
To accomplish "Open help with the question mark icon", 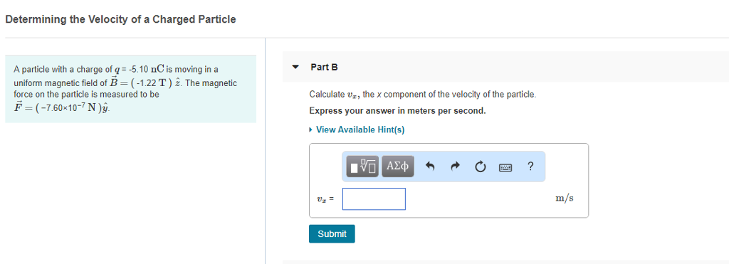I will click(x=530, y=166).
